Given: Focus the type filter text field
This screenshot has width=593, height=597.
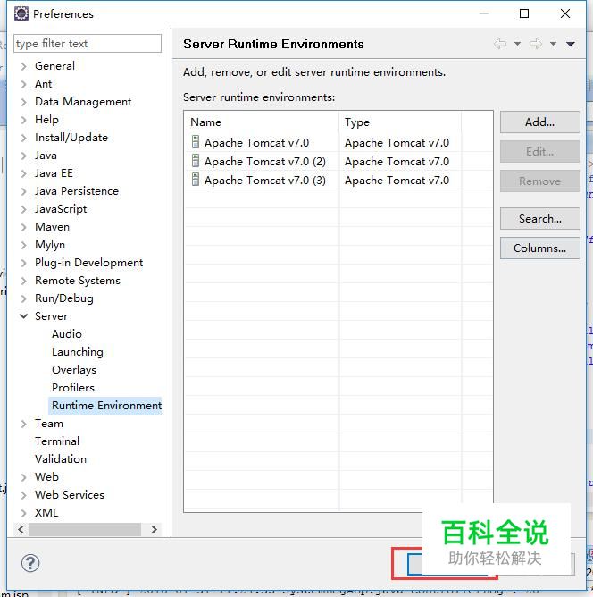Looking at the screenshot, I should 88,44.
